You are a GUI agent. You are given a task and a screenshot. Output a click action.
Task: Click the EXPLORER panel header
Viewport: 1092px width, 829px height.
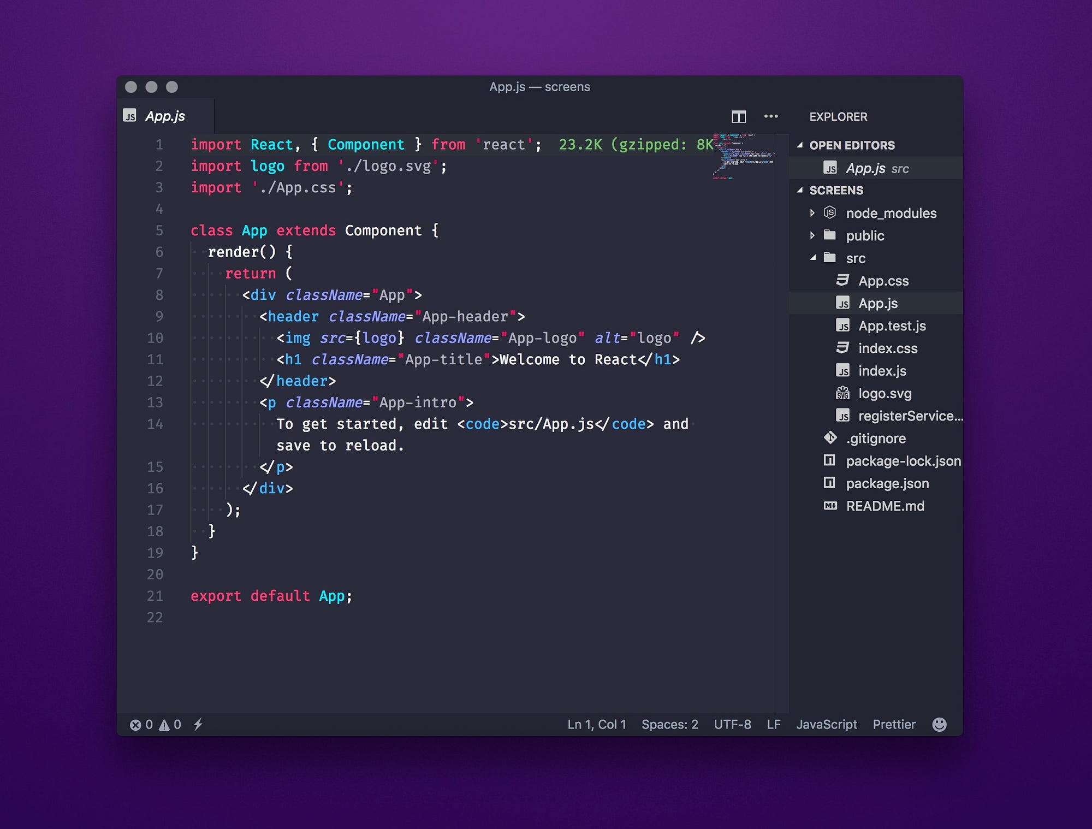[x=838, y=116]
